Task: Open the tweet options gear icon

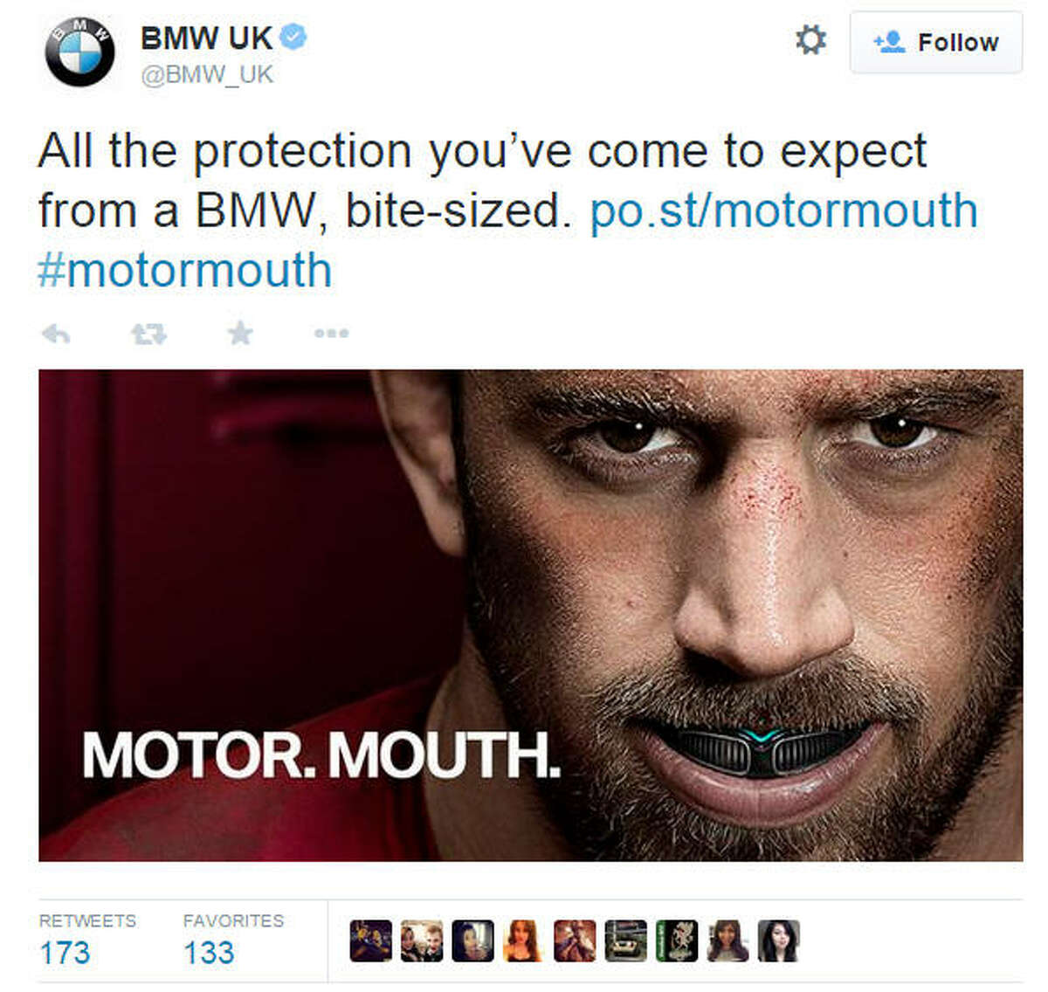Action: click(810, 39)
